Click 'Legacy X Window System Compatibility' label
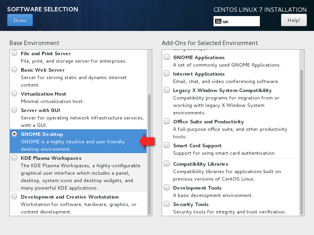 click(x=222, y=90)
